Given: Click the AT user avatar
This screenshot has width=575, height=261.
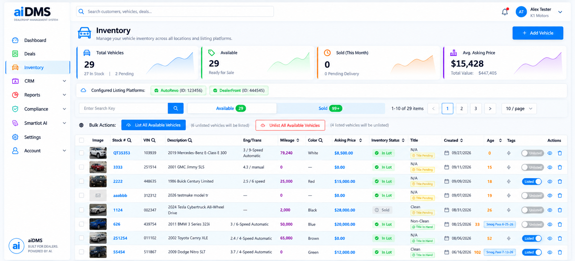Looking at the screenshot, I should coord(521,12).
